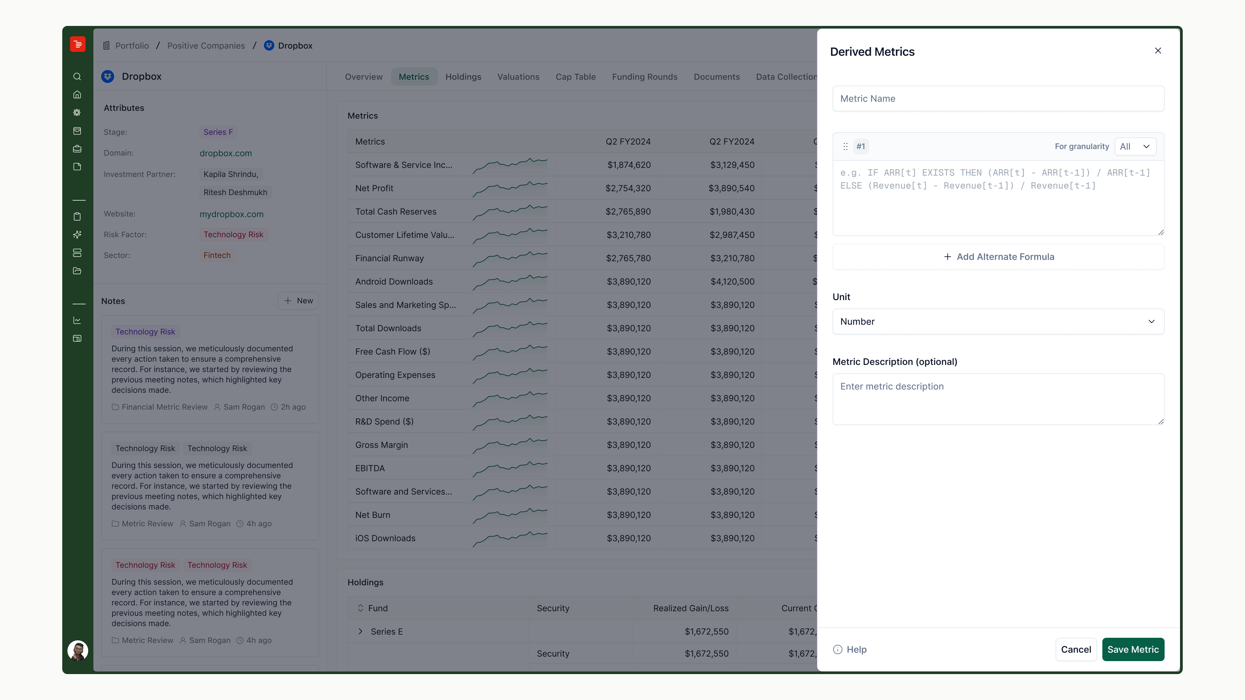Switch to Funding Rounds tab

click(644, 77)
